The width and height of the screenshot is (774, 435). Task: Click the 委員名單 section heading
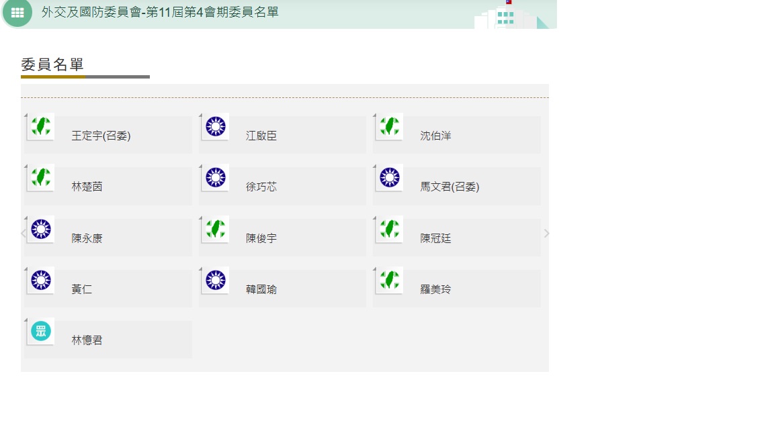(x=52, y=65)
